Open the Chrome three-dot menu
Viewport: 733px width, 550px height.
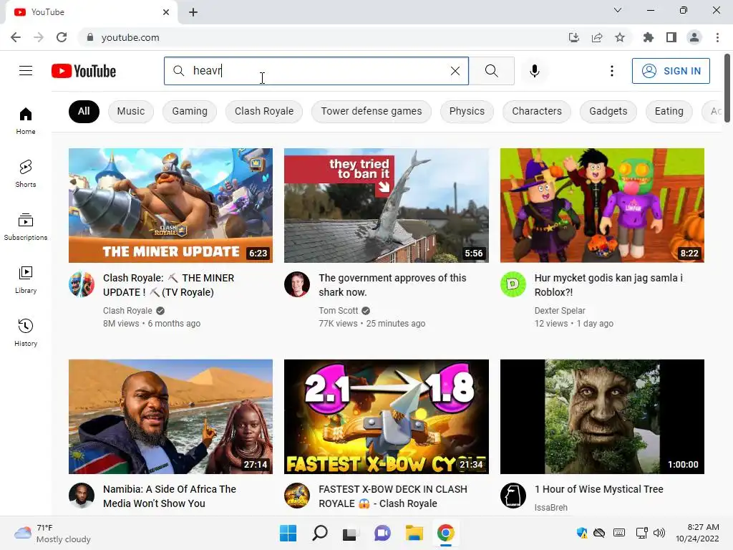[x=717, y=37]
